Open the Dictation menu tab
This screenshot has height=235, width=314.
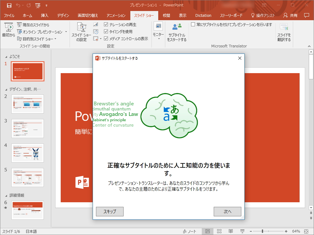pyautogui.click(x=203, y=15)
